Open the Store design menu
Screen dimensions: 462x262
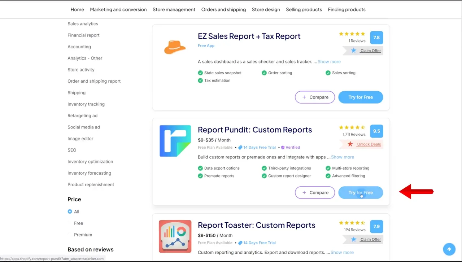click(266, 9)
